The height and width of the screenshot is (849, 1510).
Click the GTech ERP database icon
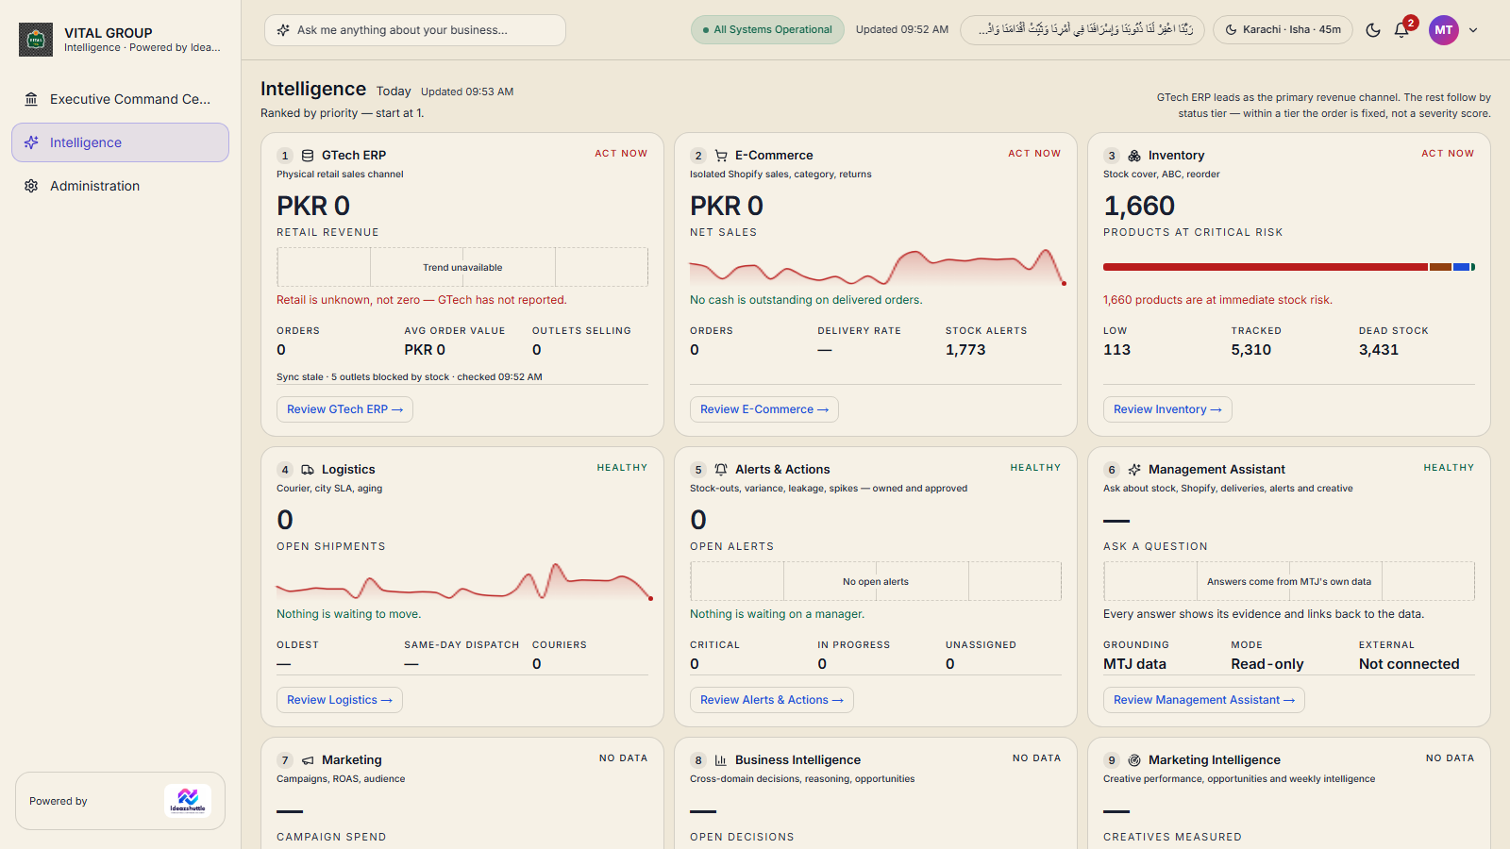tap(308, 156)
